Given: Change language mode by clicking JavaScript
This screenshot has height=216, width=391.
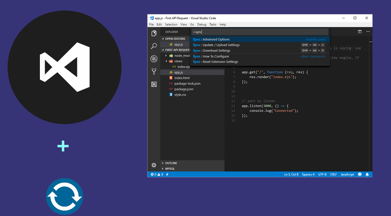Looking at the screenshot, I should [347, 174].
